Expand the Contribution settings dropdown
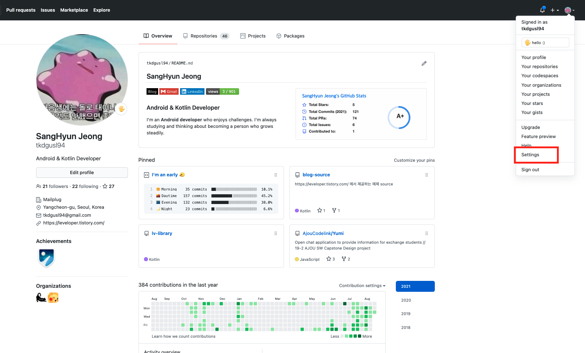The width and height of the screenshot is (585, 353). [362, 286]
